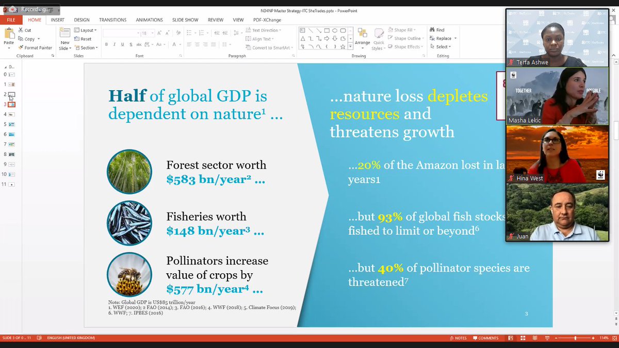
Task: Open the Arrange menu
Action: point(363,39)
